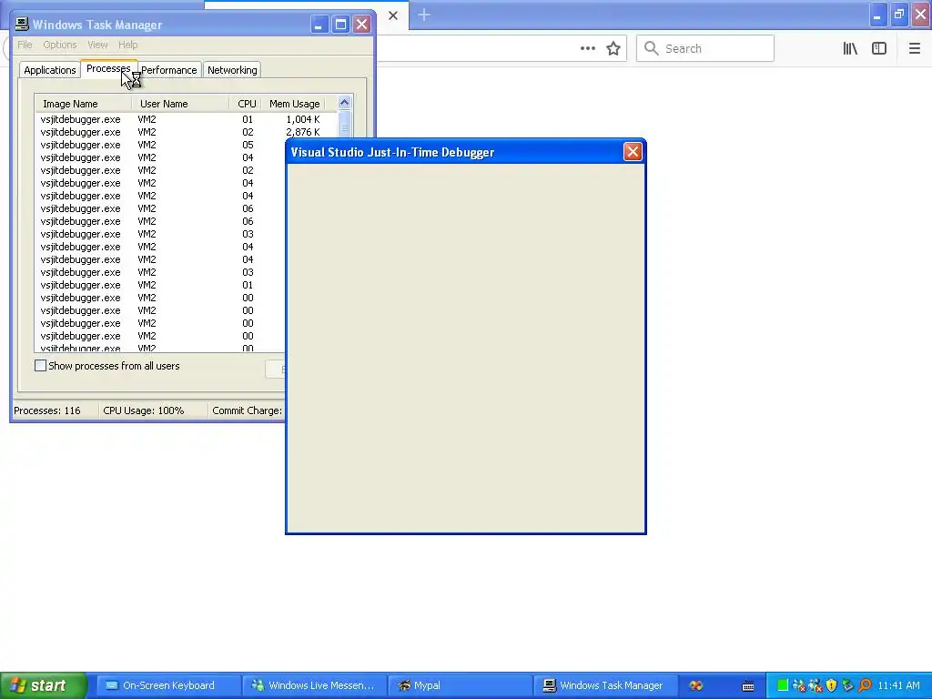932x699 pixels.
Task: Click the 11:41 AM taskbar clock
Action: (898, 685)
